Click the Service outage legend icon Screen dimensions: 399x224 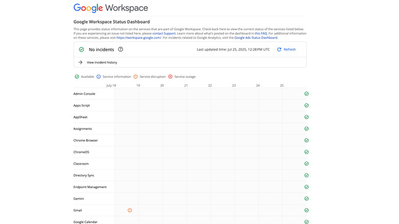170,77
